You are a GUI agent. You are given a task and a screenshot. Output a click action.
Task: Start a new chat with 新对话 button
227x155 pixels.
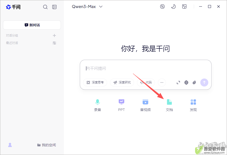coord(32,25)
